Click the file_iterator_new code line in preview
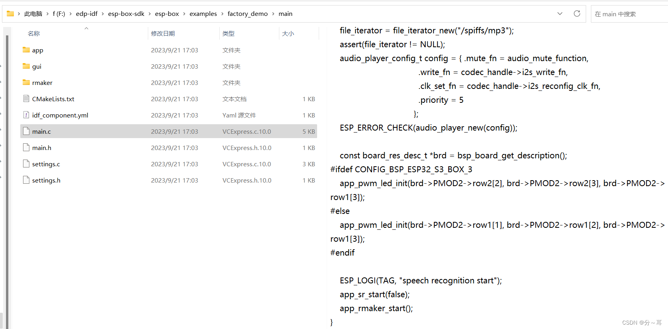This screenshot has width=668, height=329. coord(427,31)
